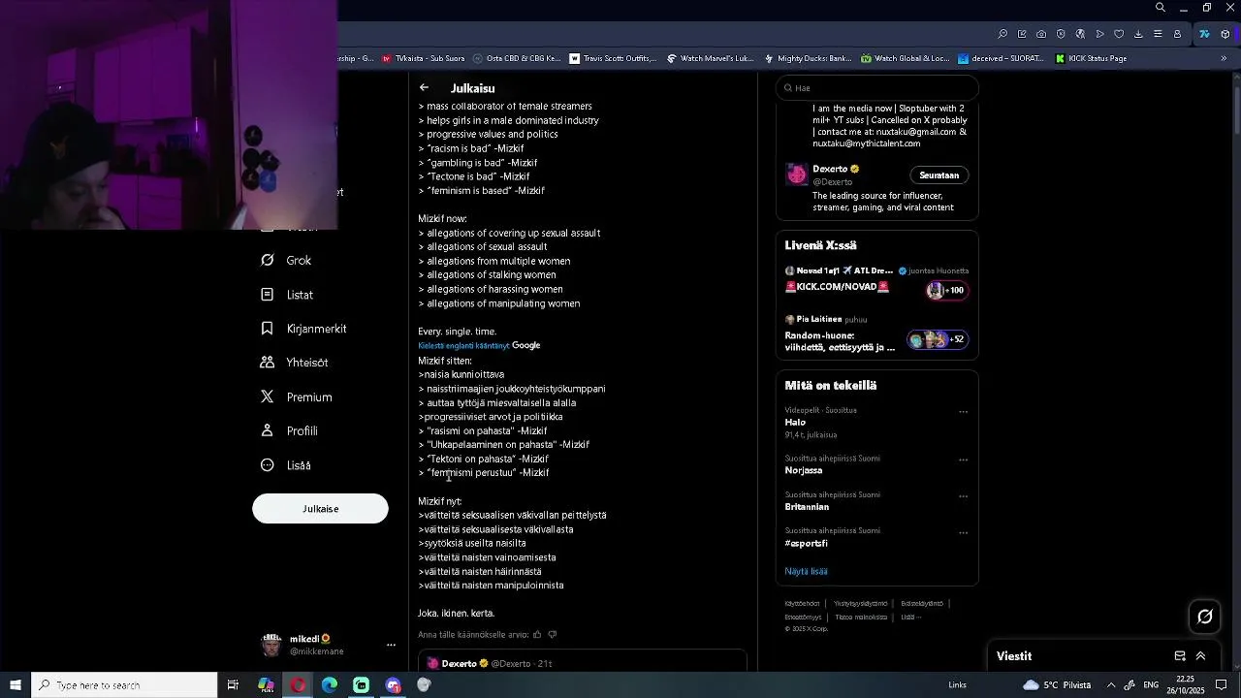Open the weather widget 5°C Pilvistä

pyautogui.click(x=1057, y=685)
